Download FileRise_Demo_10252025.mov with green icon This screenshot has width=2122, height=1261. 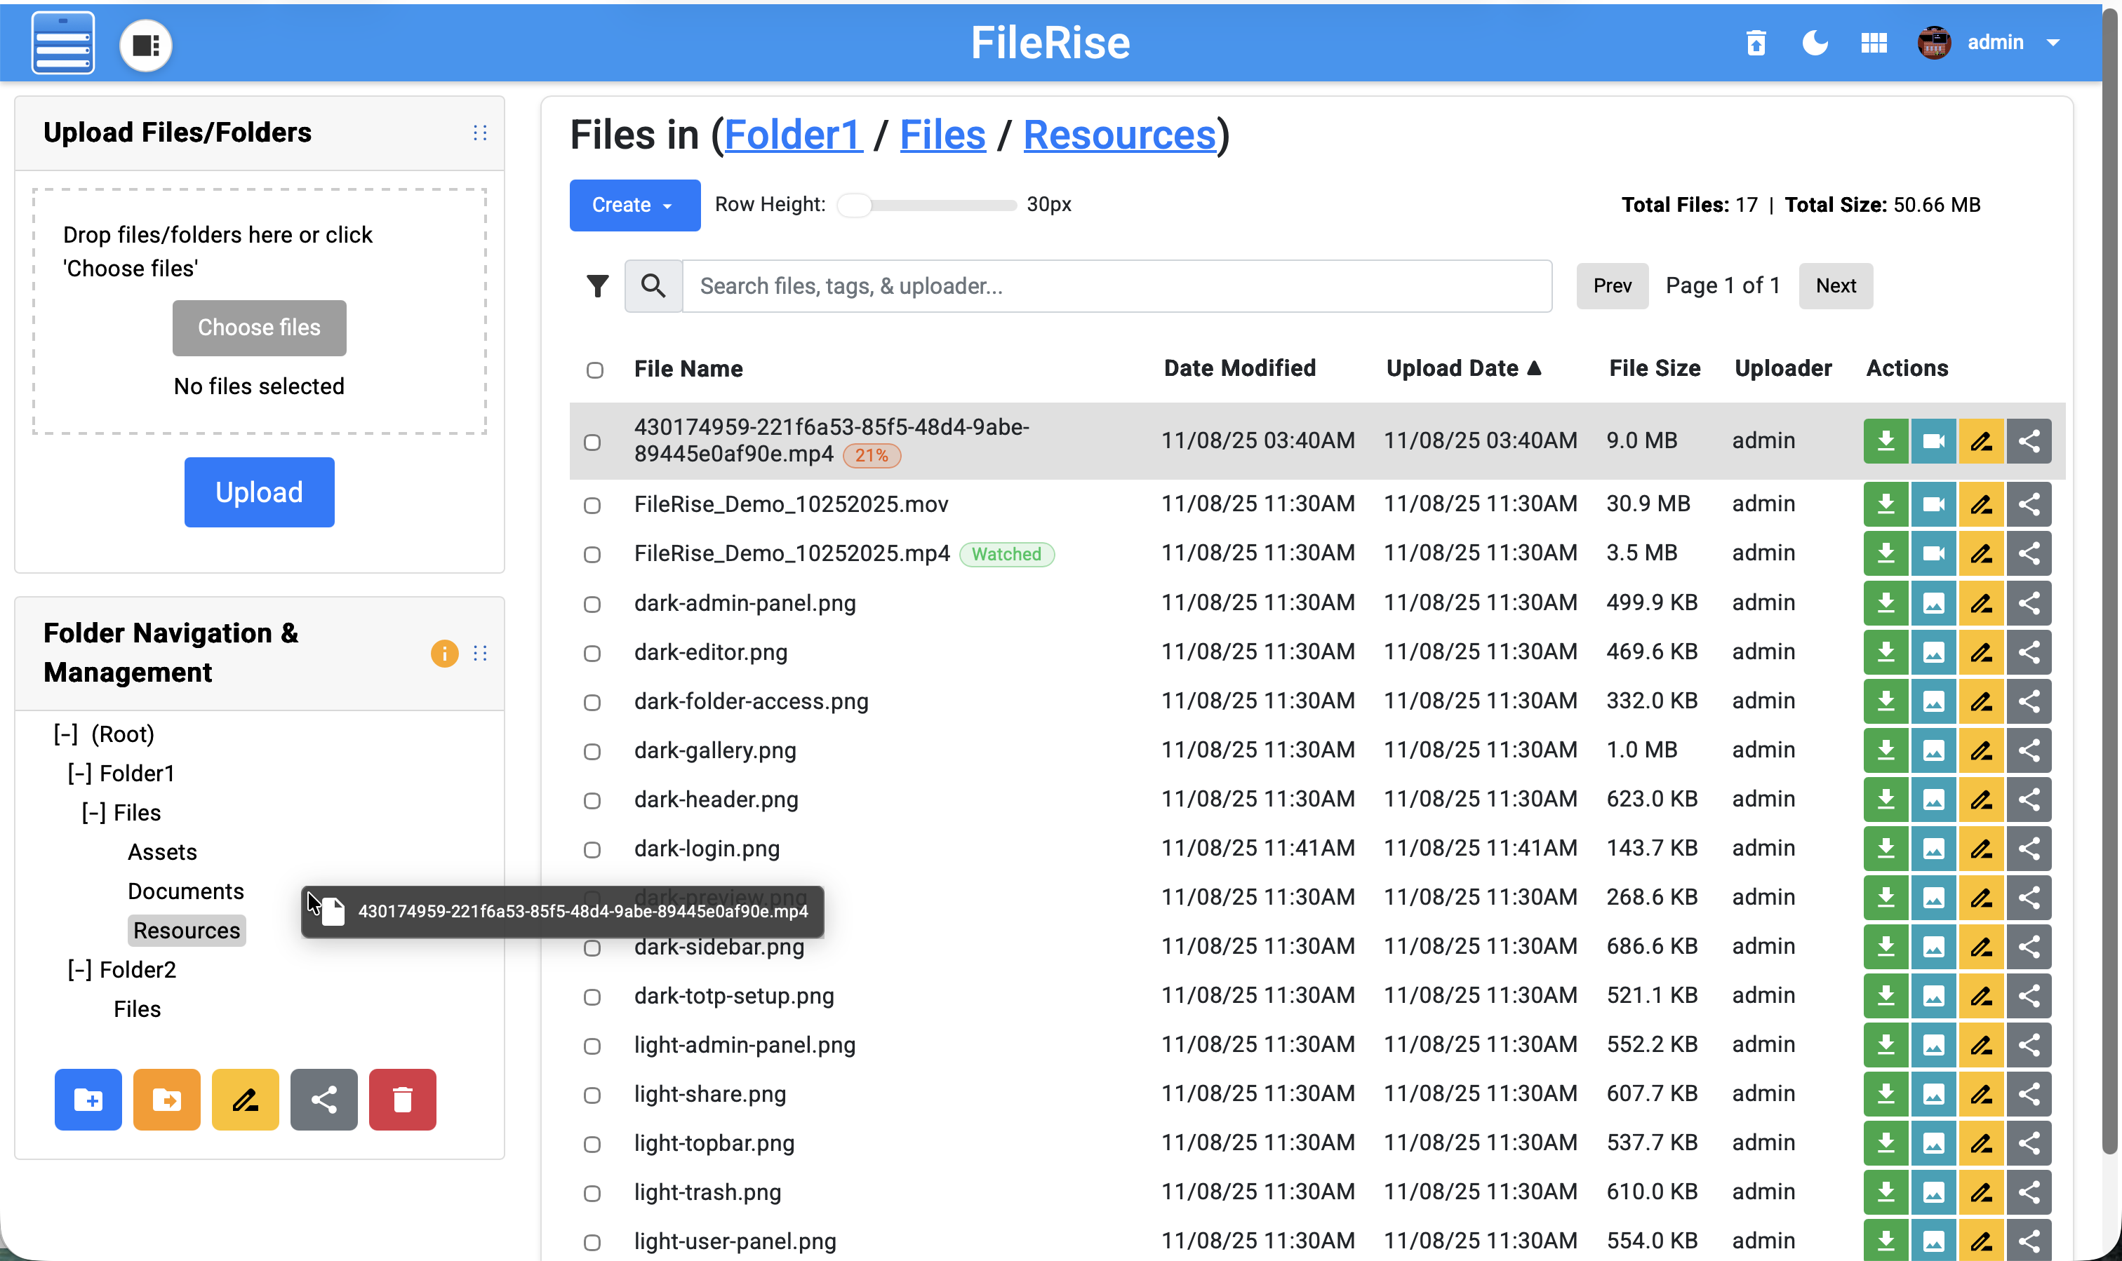click(1885, 504)
